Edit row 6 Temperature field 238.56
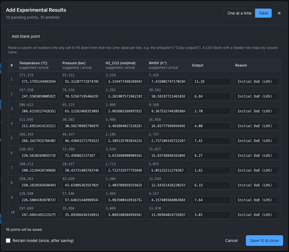Image resolution: width=289 pixels, height=252 pixels. 39,156
